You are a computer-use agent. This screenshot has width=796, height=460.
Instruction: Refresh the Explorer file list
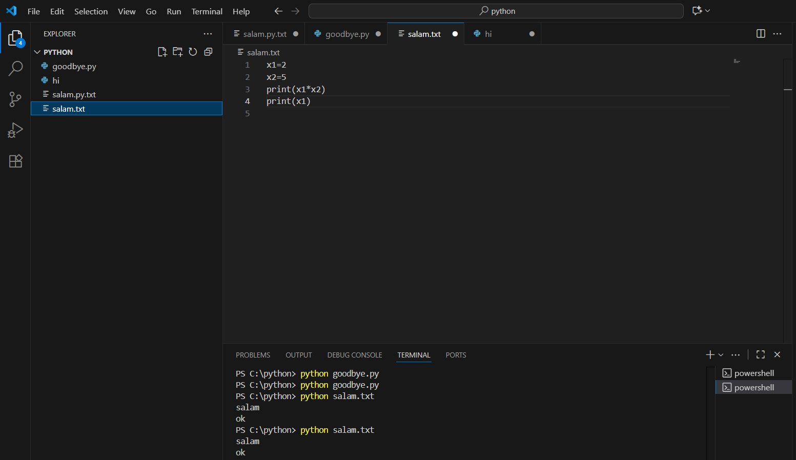pos(193,52)
